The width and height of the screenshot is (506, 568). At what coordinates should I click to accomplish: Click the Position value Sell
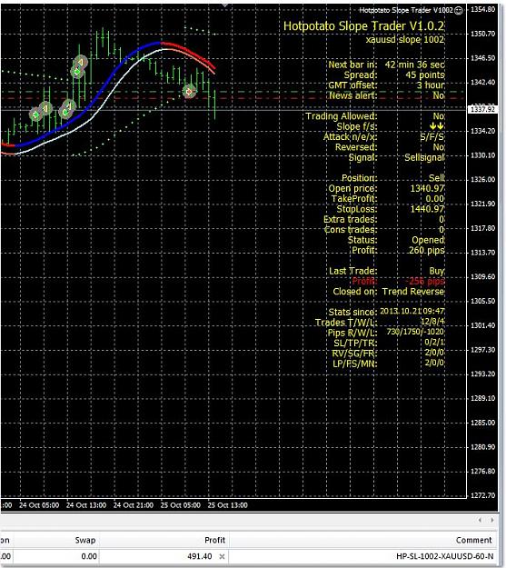point(436,178)
